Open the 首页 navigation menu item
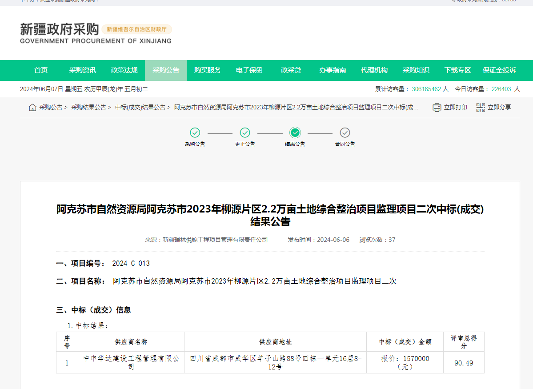The width and height of the screenshot is (533, 389). pyautogui.click(x=41, y=70)
